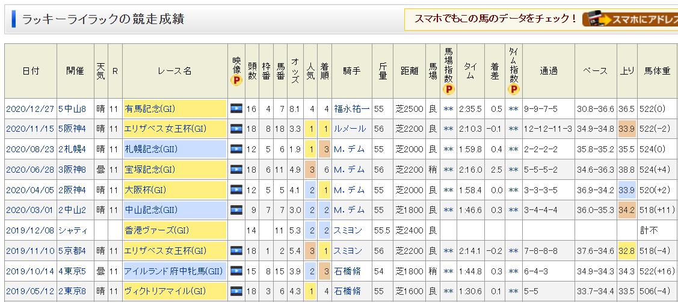Click the premium P icon under タイム指数

pyautogui.click(x=513, y=89)
